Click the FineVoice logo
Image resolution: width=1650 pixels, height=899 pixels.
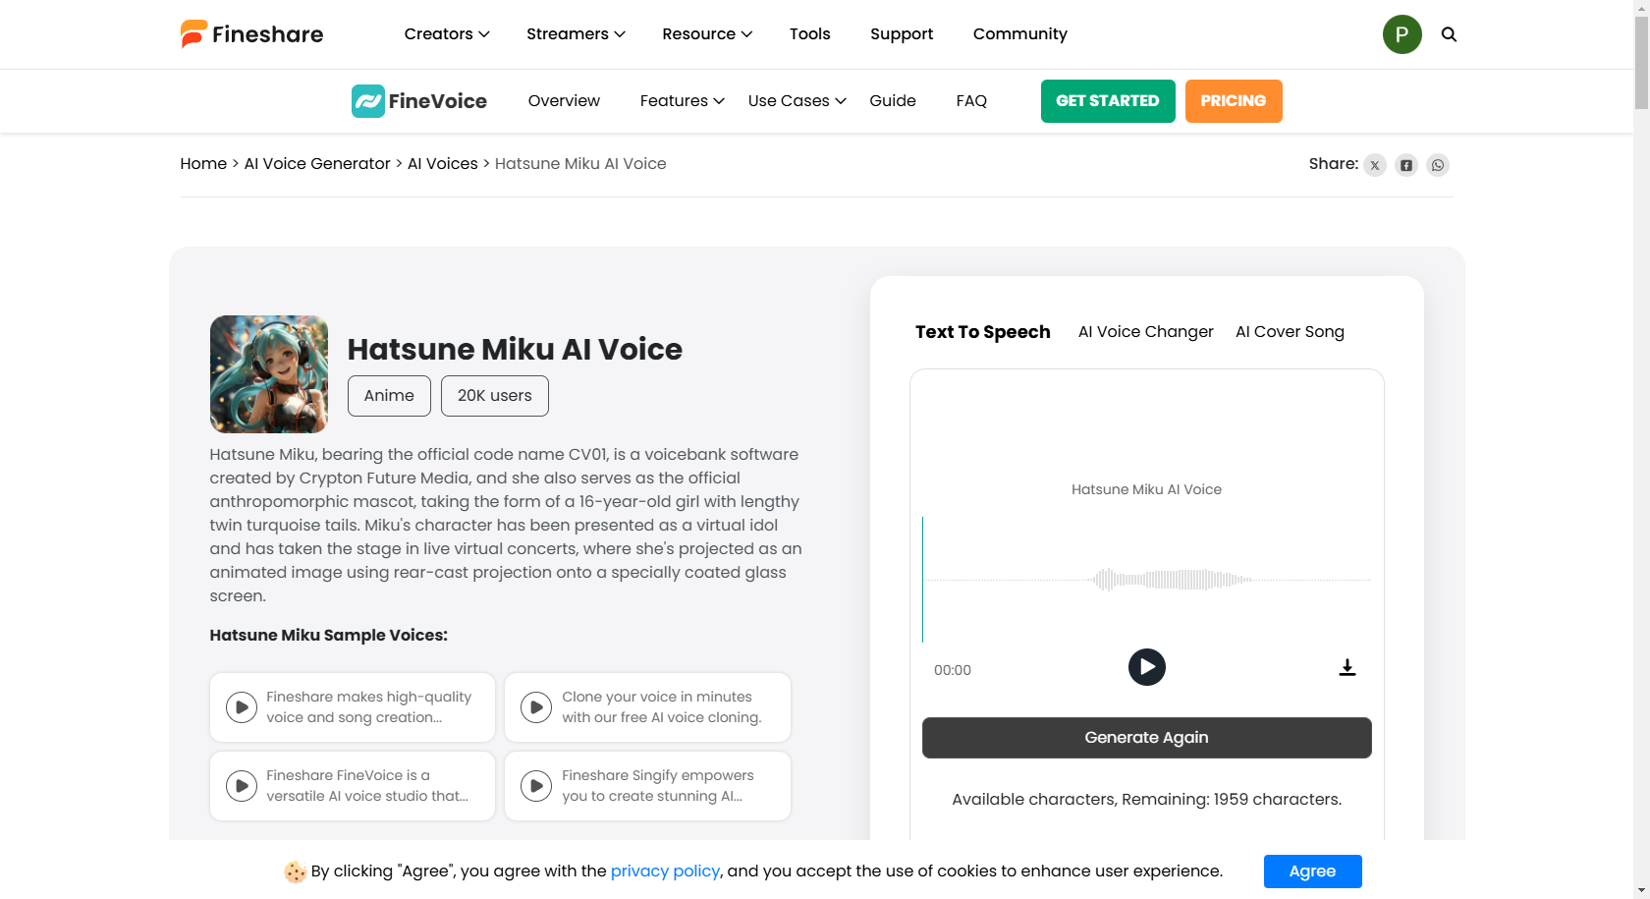418,100
